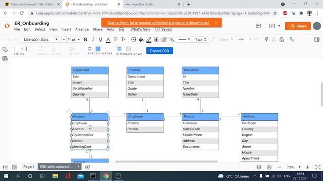Screen dimensions: 323x181
Task: Open the Select menu
Action: point(40,29)
